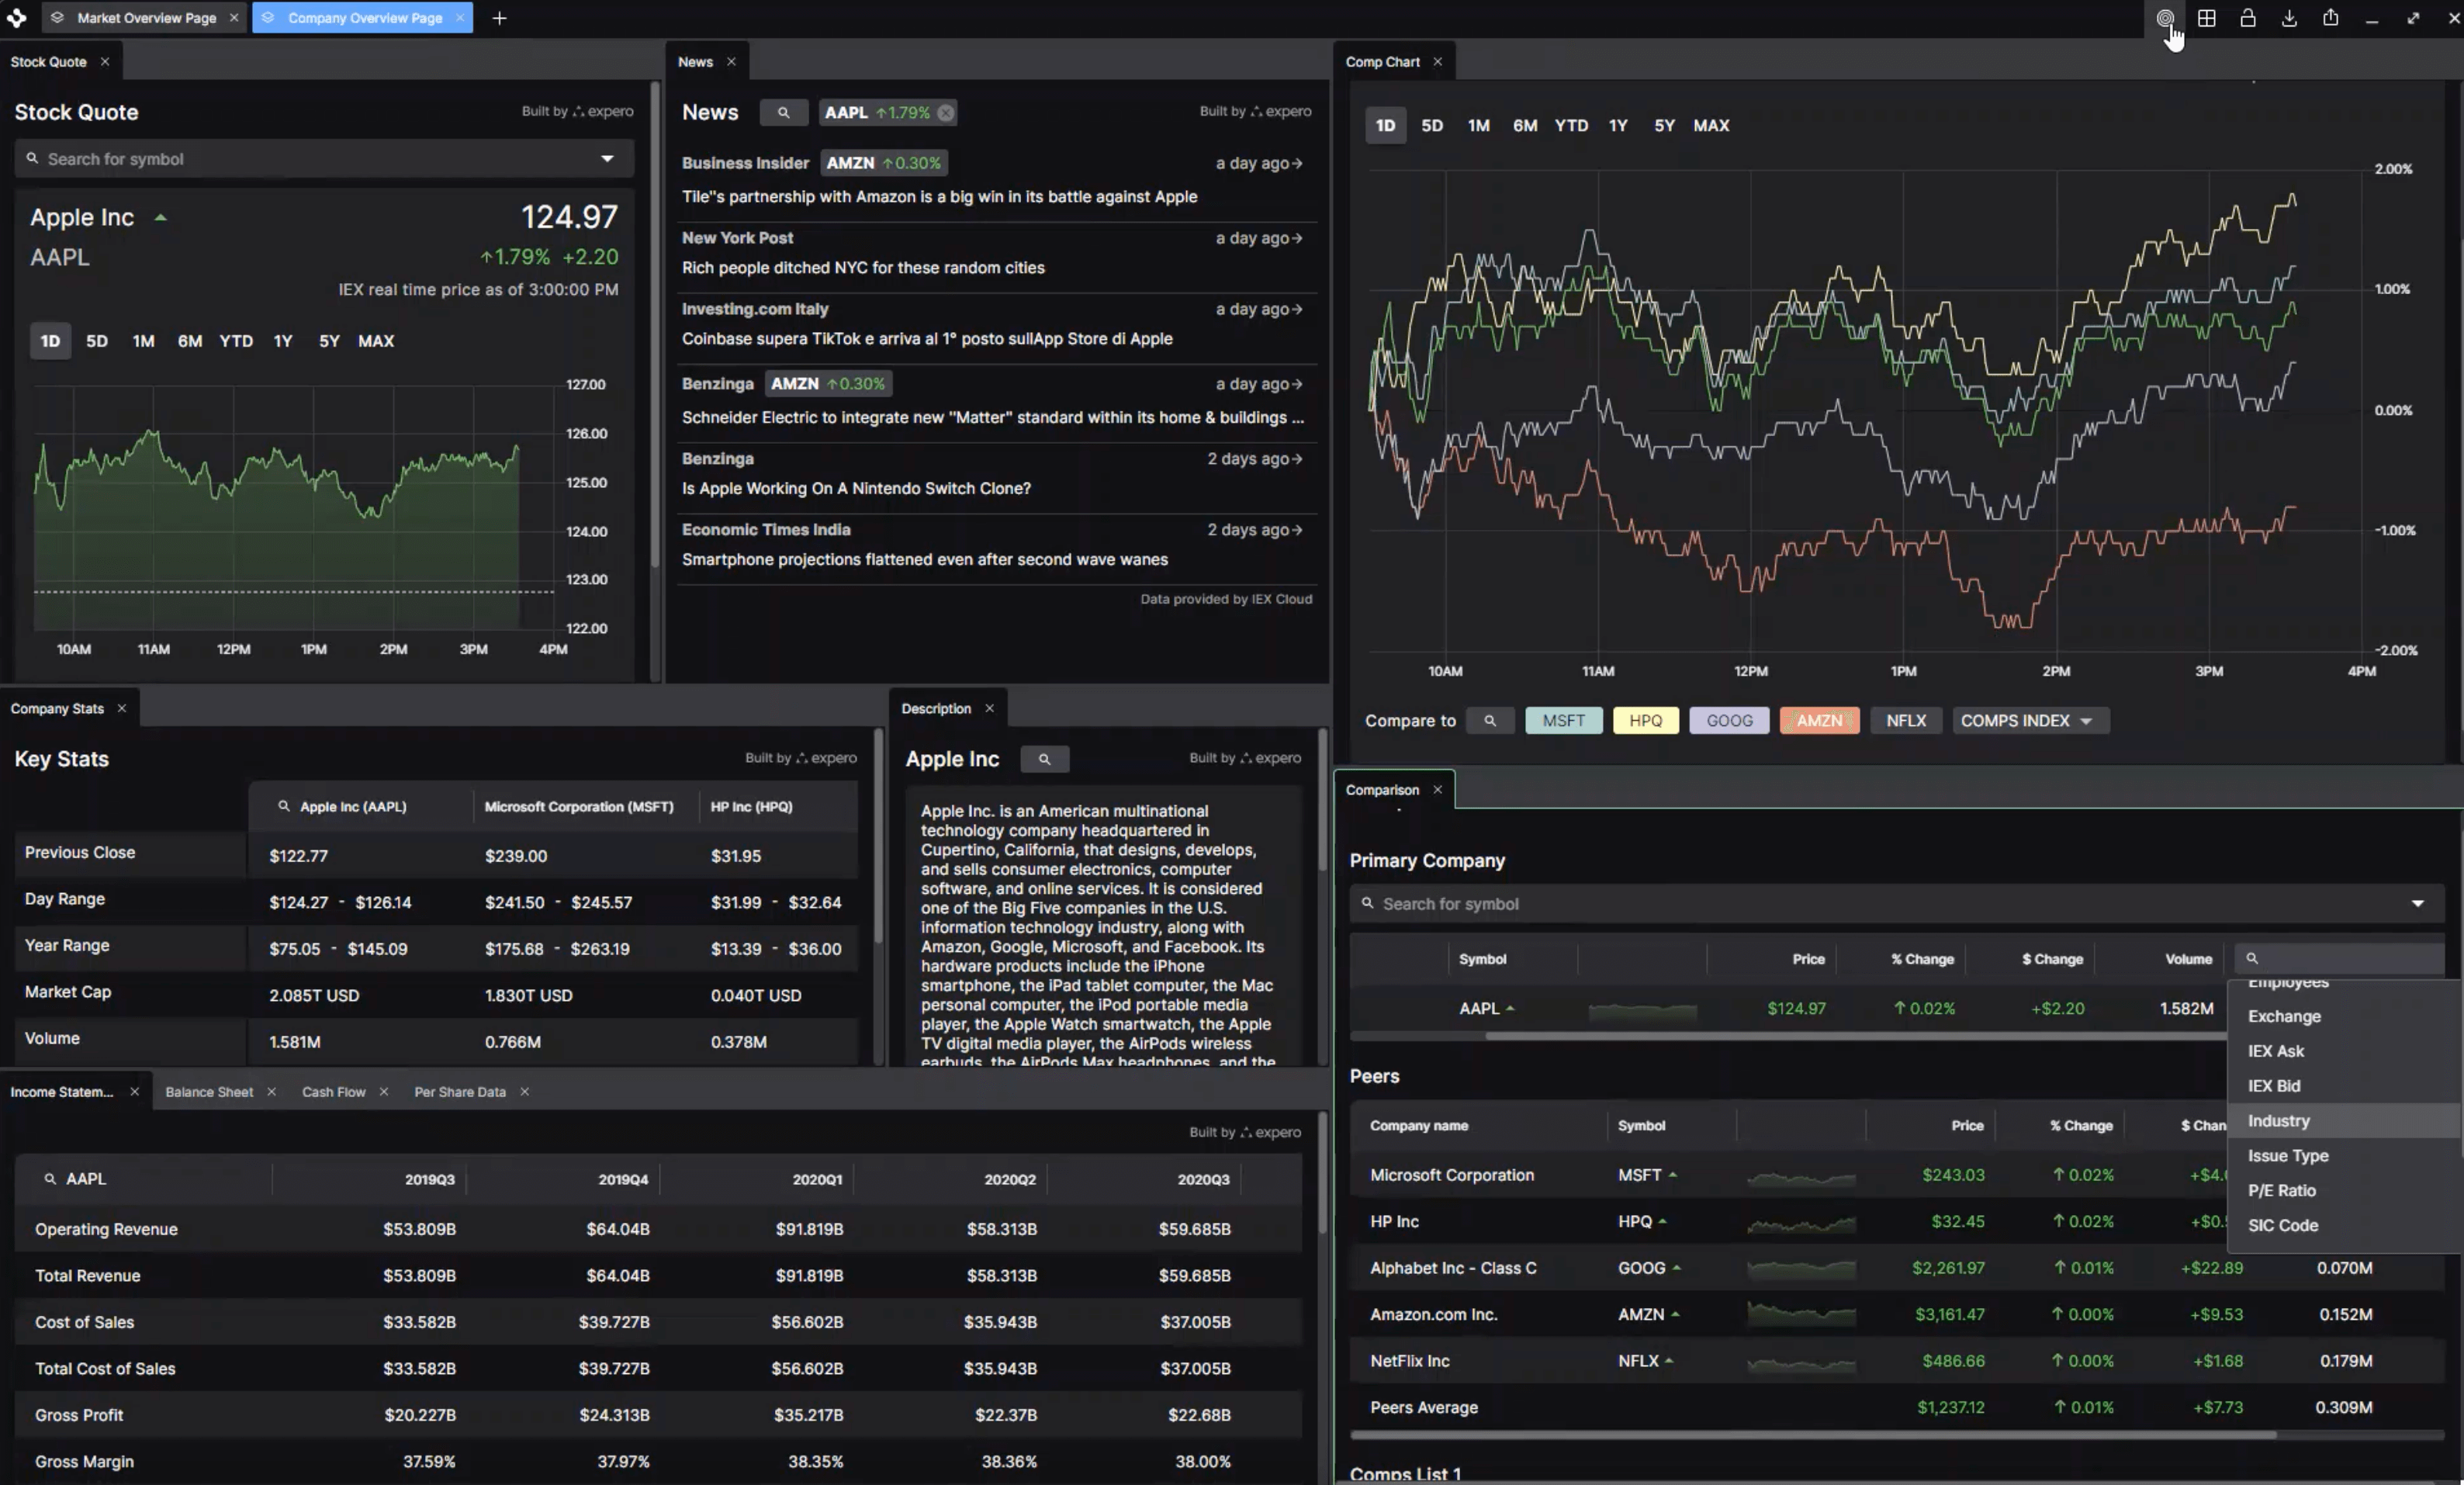Expand the MSFT symbol arrow in Peers
This screenshot has height=1485, width=2464.
[1672, 1176]
